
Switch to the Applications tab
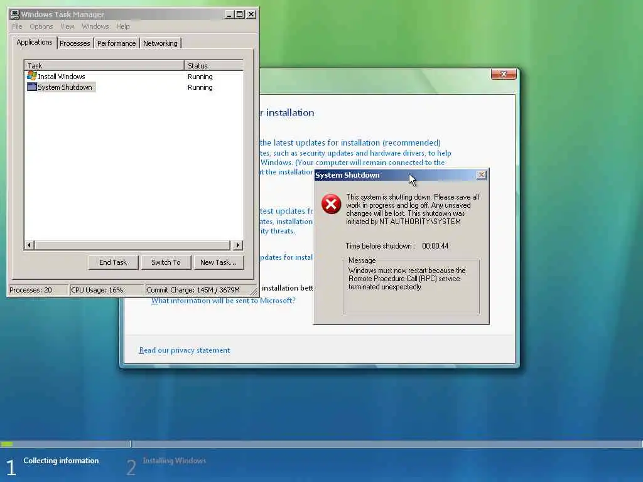pyautogui.click(x=35, y=42)
